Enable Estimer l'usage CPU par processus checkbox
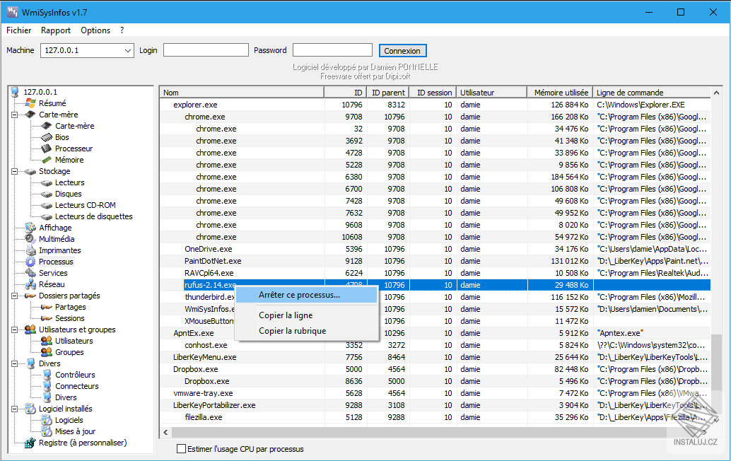The image size is (731, 461). coord(182,449)
